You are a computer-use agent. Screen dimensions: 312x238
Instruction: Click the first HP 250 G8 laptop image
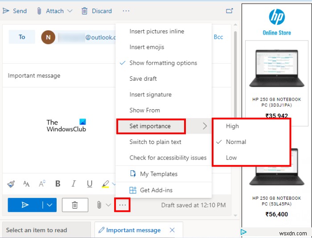(x=277, y=68)
